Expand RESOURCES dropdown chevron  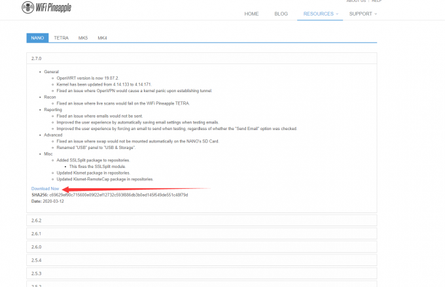click(337, 14)
